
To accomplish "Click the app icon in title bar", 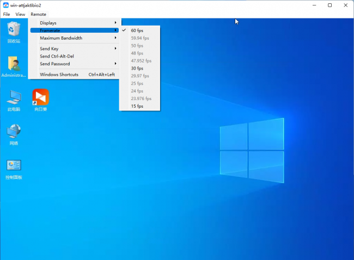I will (x=5, y=5).
